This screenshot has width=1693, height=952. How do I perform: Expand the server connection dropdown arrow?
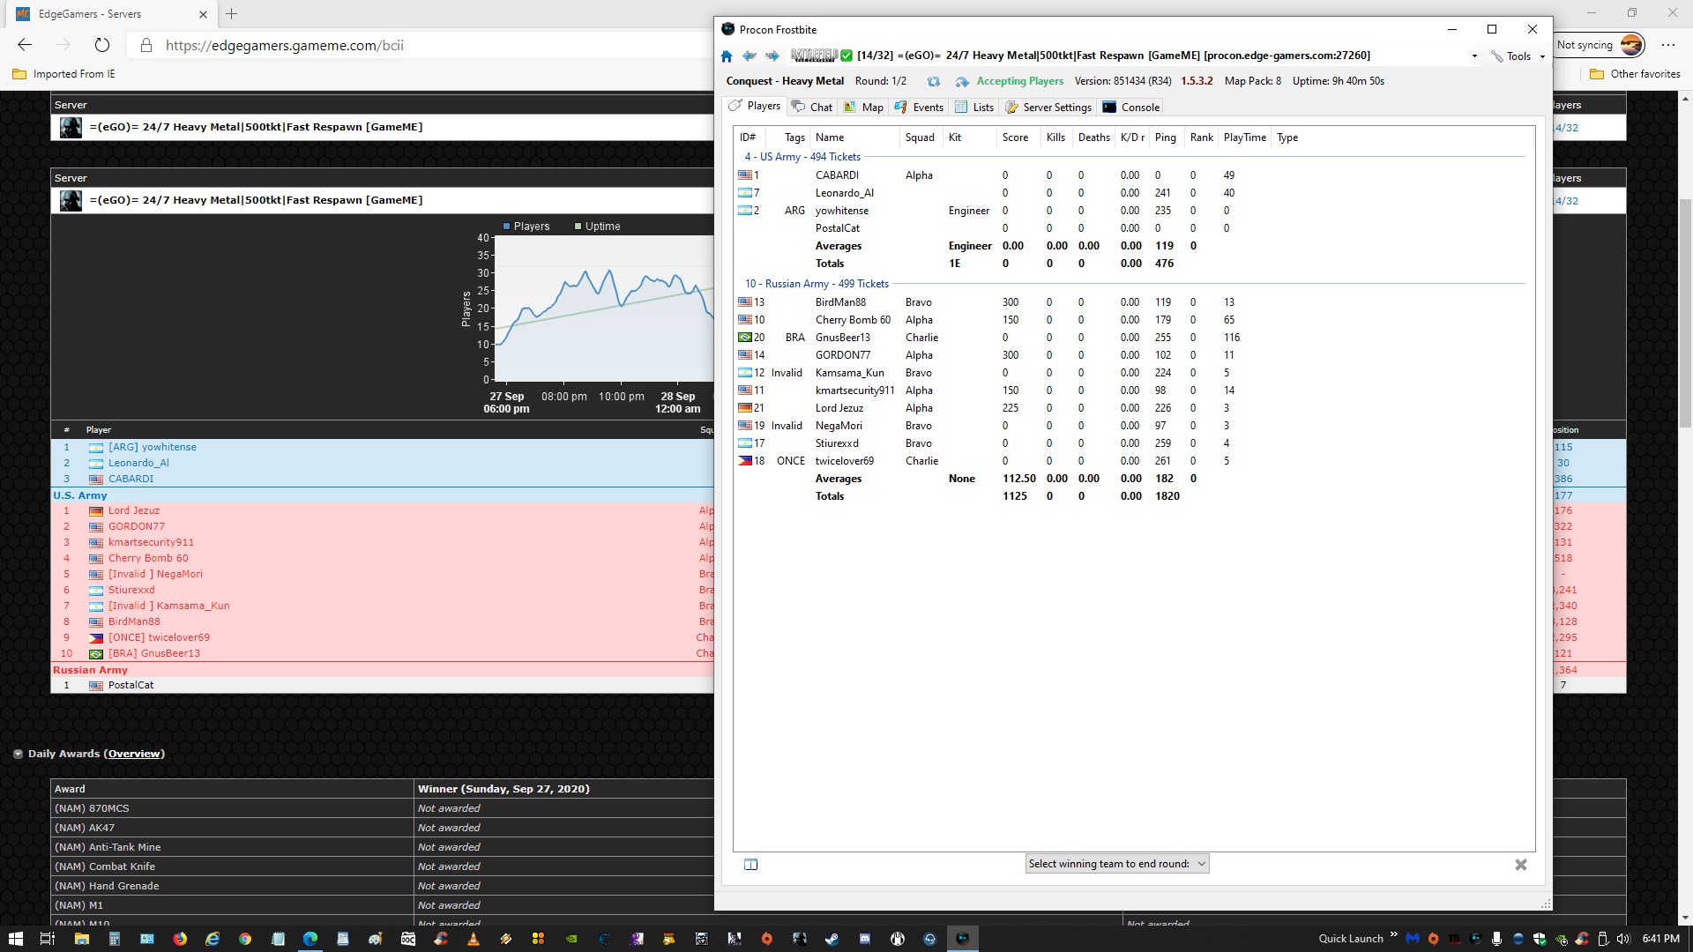point(1474,56)
